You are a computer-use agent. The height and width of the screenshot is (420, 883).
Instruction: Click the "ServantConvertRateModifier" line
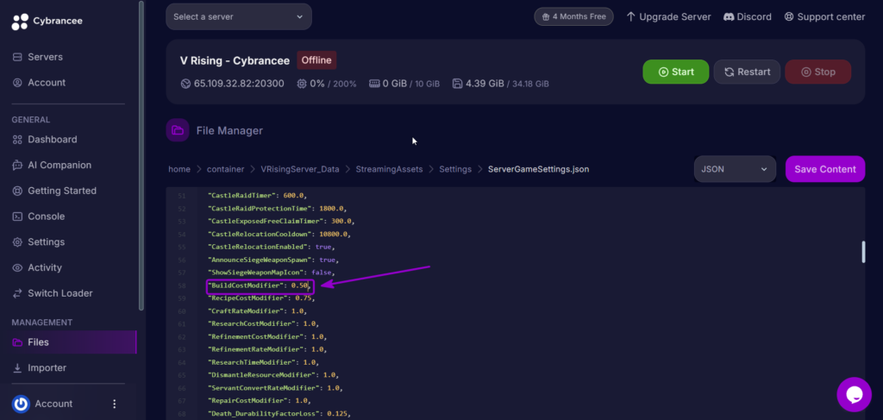275,388
